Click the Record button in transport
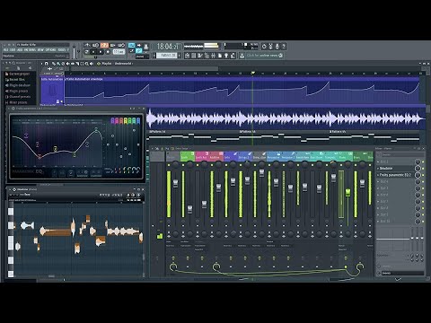 [x=108, y=51]
